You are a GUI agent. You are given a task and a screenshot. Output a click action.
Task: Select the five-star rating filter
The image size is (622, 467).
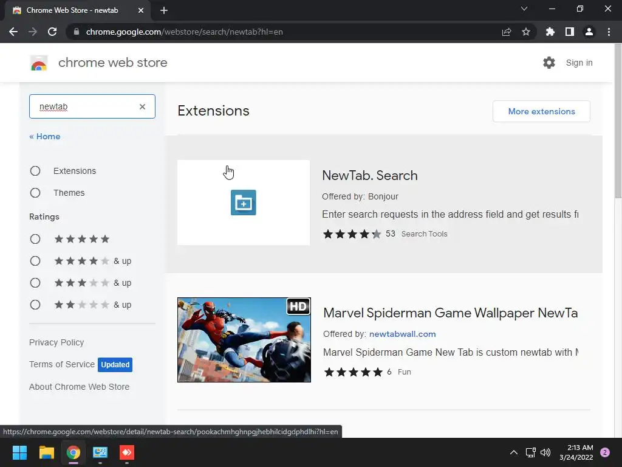pos(35,238)
